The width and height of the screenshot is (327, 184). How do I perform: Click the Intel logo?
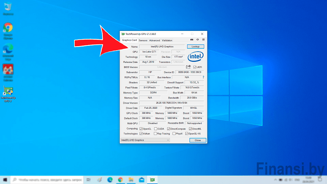click(195, 56)
